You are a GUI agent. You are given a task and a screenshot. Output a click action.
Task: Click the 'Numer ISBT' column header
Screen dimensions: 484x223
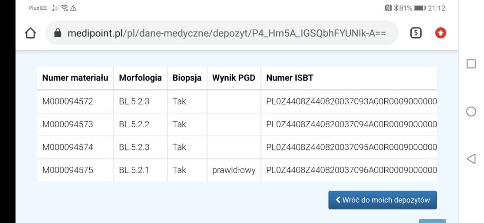tap(290, 78)
